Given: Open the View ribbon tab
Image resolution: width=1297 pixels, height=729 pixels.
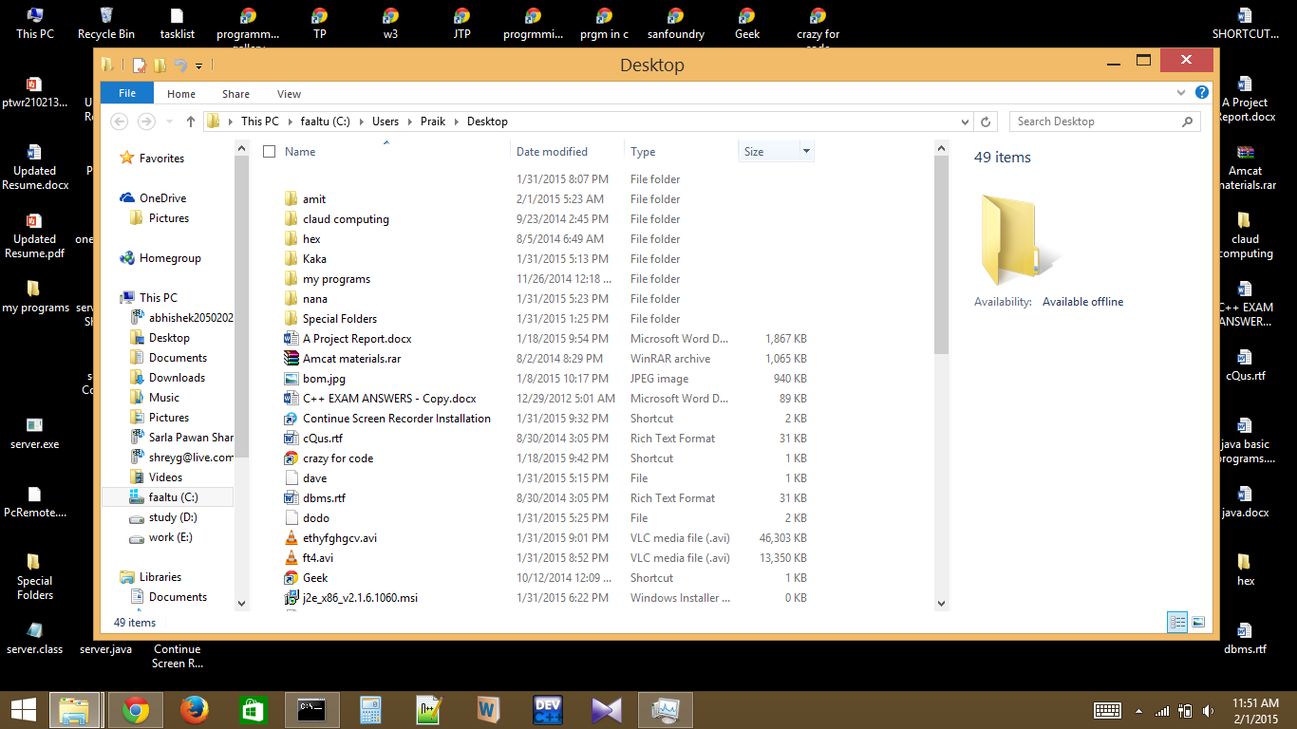Looking at the screenshot, I should [289, 94].
